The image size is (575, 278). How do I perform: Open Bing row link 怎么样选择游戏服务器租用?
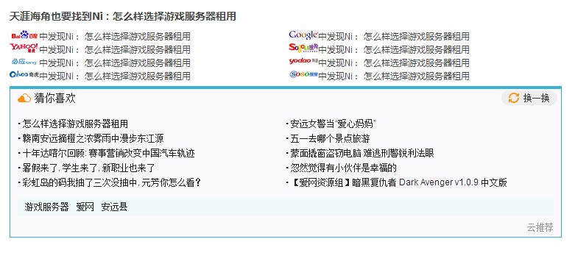(138, 63)
